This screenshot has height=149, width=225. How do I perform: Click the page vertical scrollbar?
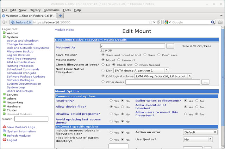(223, 77)
